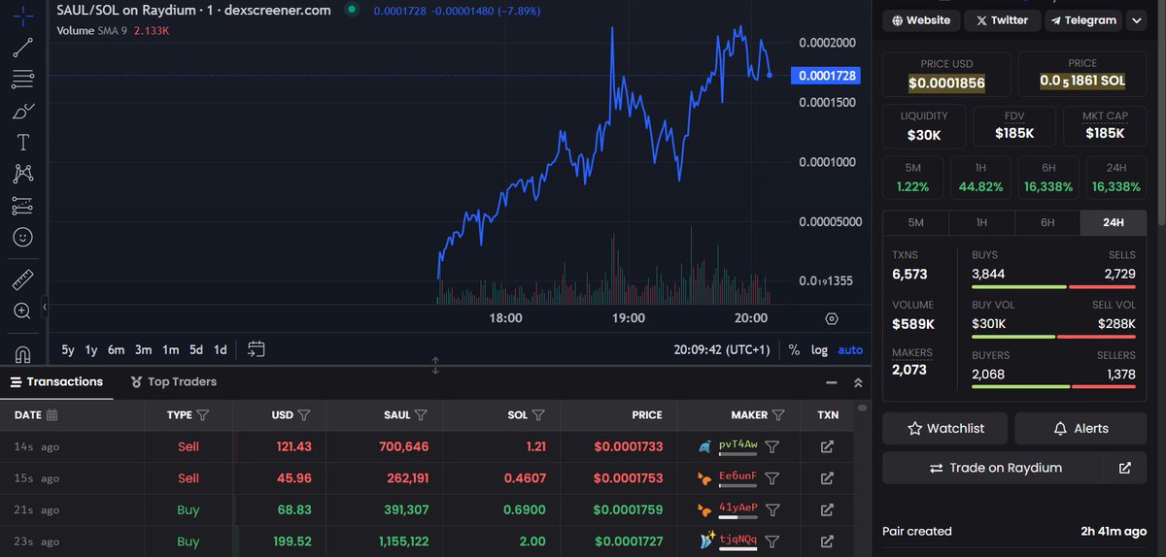This screenshot has width=1166, height=557.
Task: Set chart range to 1m
Action: (170, 349)
